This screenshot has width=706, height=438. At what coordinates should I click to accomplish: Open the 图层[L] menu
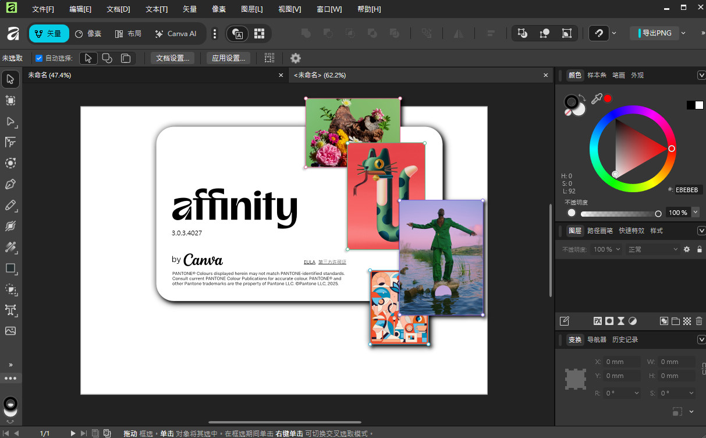pos(251,9)
